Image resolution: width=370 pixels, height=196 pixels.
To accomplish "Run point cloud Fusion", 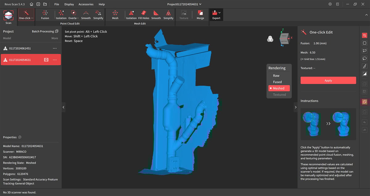I will pos(45,14).
